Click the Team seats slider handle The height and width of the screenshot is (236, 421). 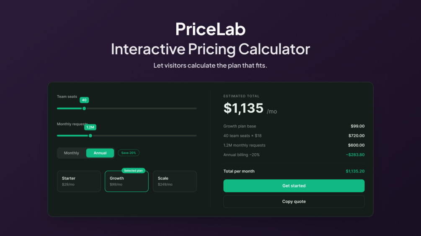tap(84, 108)
